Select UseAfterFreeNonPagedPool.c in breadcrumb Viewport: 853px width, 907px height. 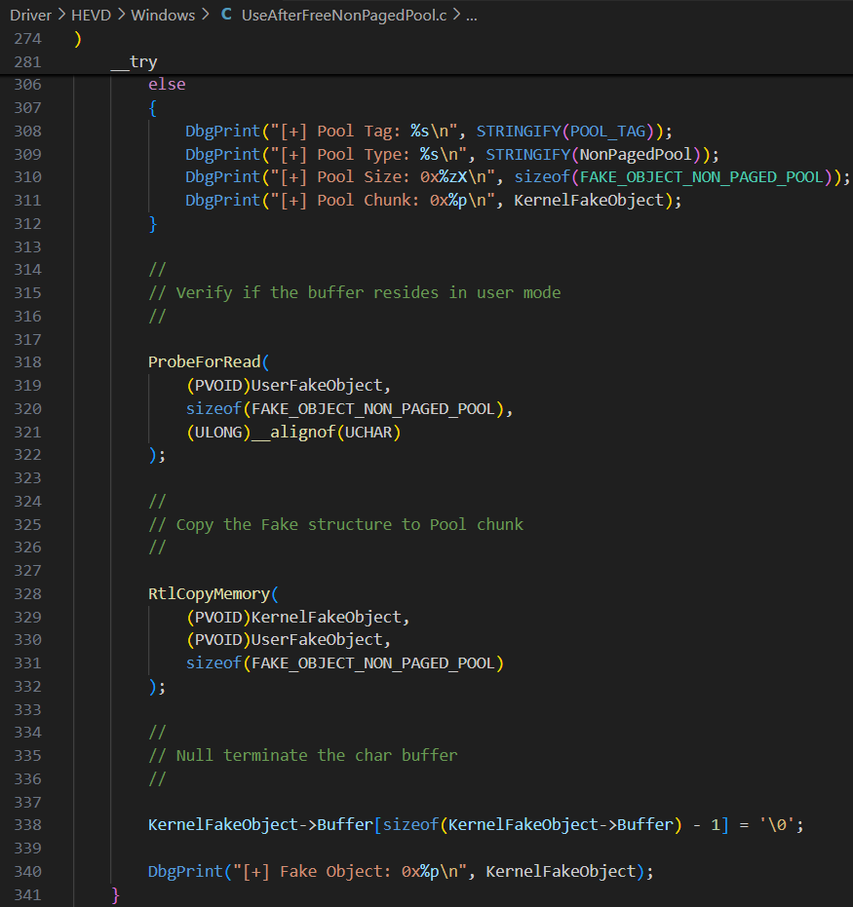[x=344, y=15]
